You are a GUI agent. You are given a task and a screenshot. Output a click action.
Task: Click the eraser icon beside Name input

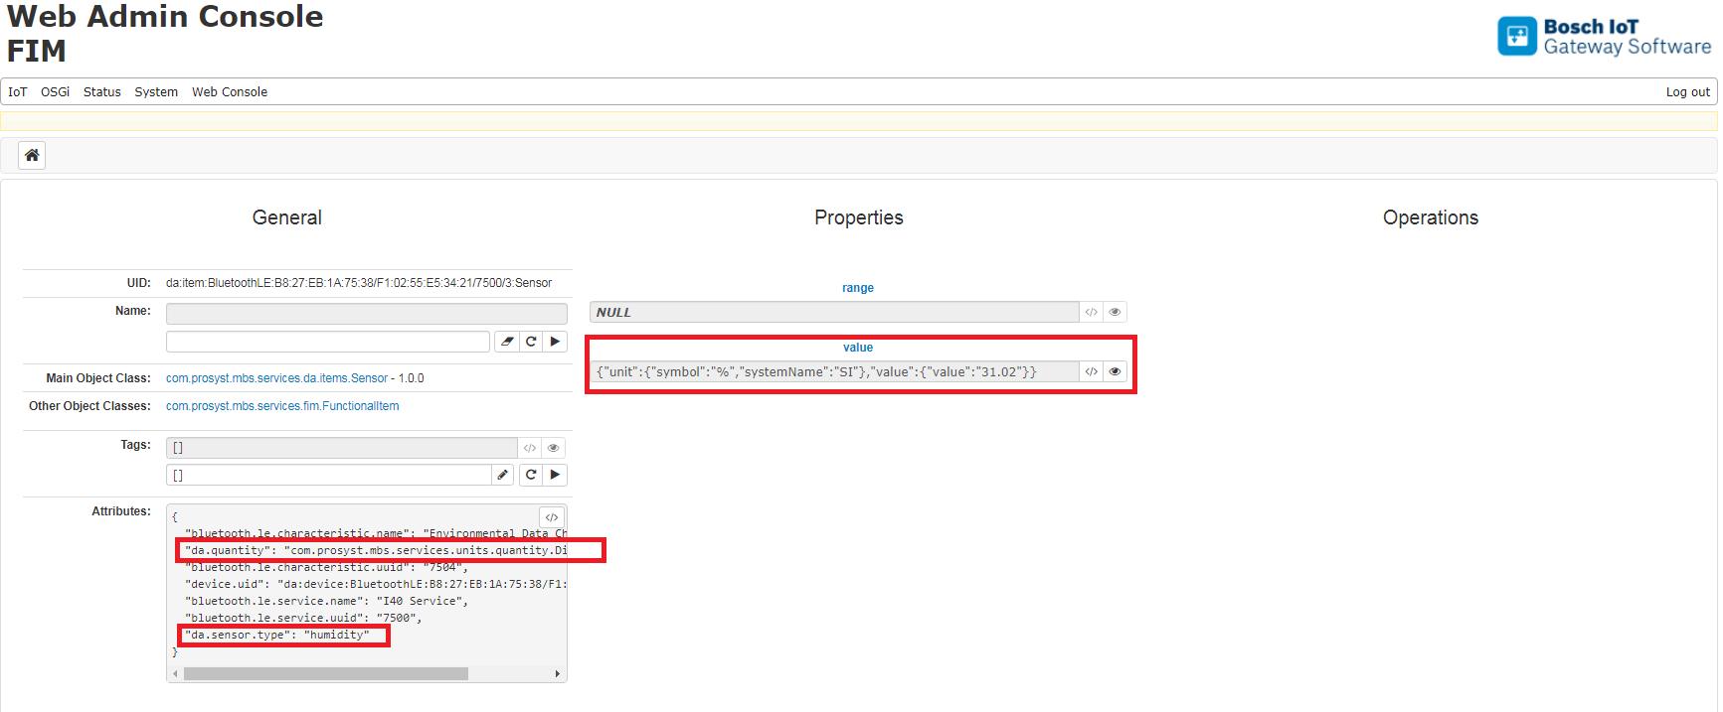(x=507, y=342)
